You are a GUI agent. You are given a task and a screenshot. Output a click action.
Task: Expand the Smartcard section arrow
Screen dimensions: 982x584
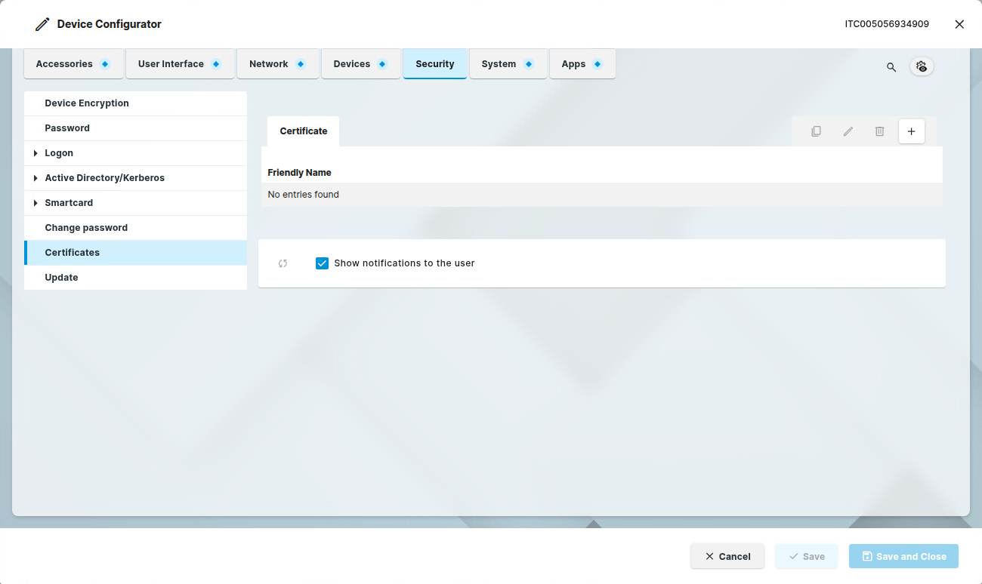click(36, 203)
